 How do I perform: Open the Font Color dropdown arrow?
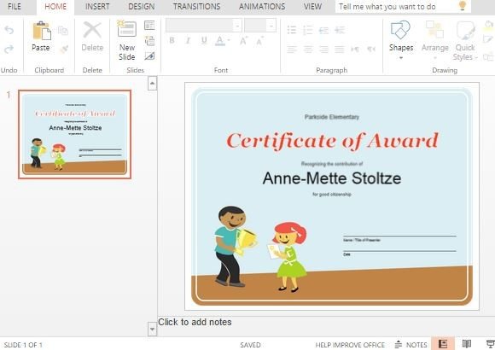(229, 40)
